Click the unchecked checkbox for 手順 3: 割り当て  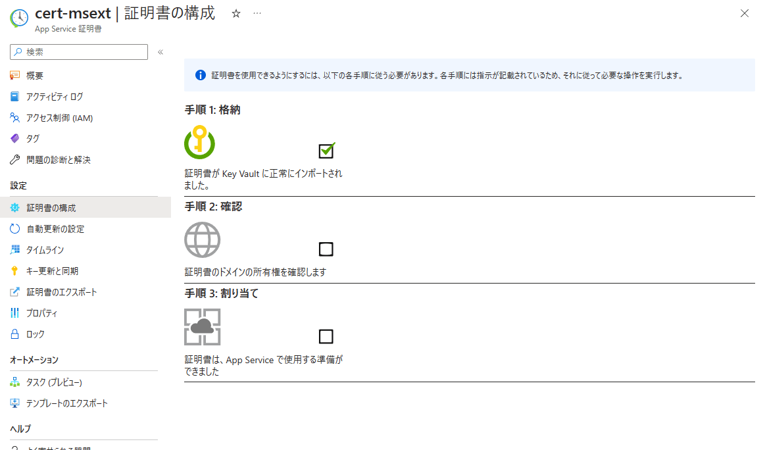(326, 336)
